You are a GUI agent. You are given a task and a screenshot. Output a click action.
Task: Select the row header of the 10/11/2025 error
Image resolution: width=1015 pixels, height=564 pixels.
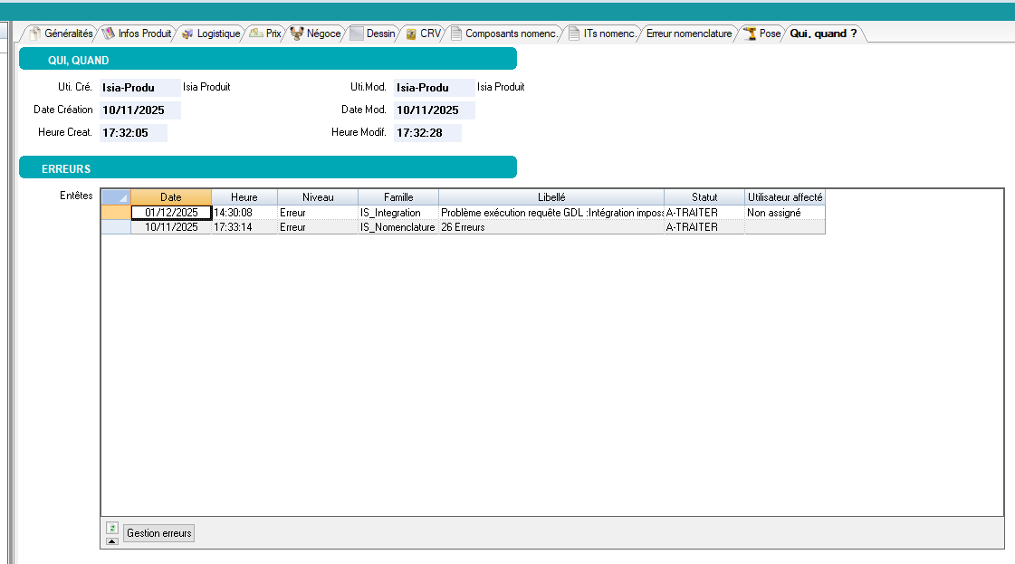tap(115, 227)
